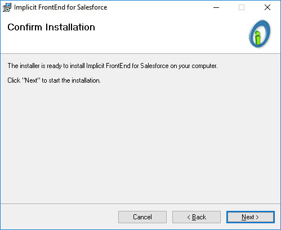Click the divider below the header banner

tap(140, 54)
